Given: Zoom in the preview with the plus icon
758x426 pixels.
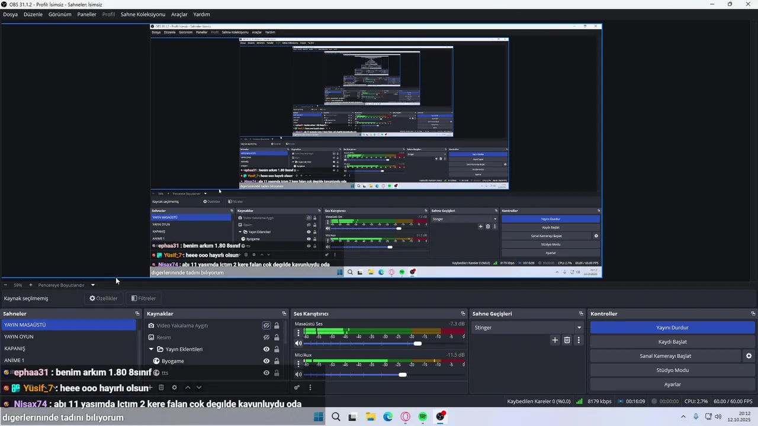Looking at the screenshot, I should (31, 285).
